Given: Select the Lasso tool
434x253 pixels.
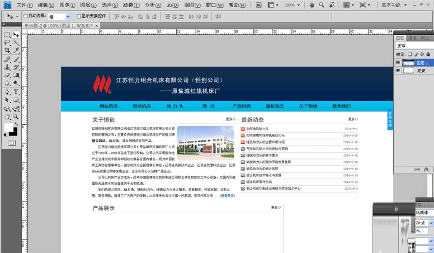Looking at the screenshot, I should click(x=7, y=42).
